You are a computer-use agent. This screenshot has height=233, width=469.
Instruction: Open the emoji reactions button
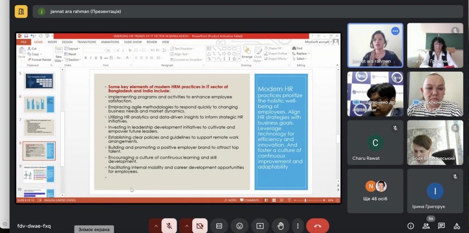[239, 226]
